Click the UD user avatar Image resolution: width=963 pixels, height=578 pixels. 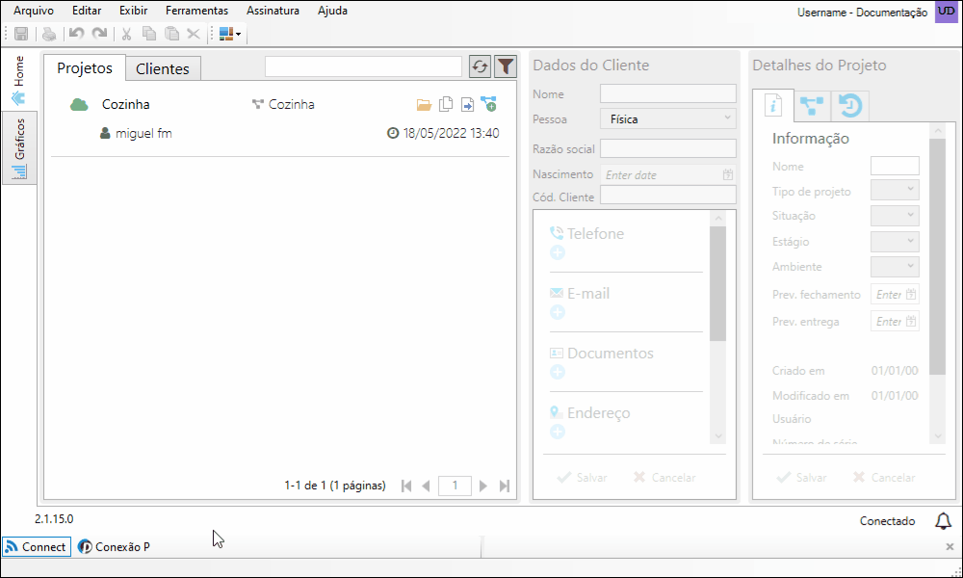[x=947, y=12]
